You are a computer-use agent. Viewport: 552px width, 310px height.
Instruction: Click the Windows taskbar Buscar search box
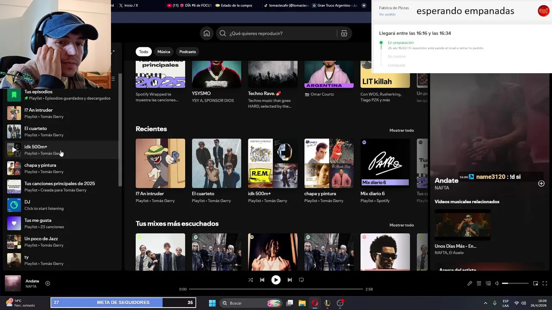(x=251, y=303)
